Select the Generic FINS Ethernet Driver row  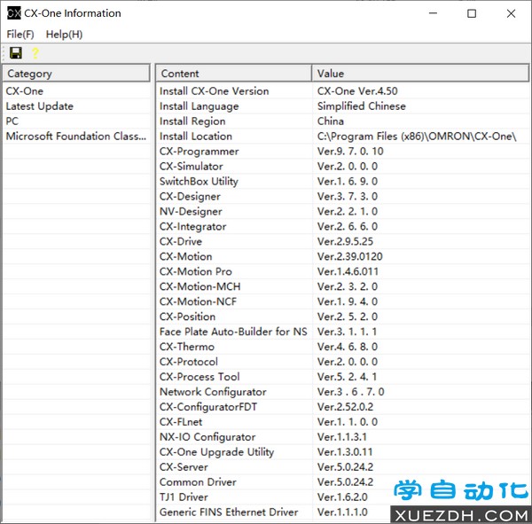(x=342, y=512)
